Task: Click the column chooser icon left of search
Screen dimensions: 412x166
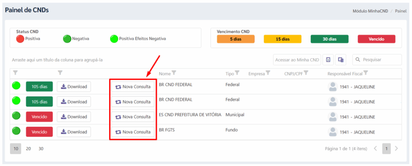Action: [x=341, y=60]
